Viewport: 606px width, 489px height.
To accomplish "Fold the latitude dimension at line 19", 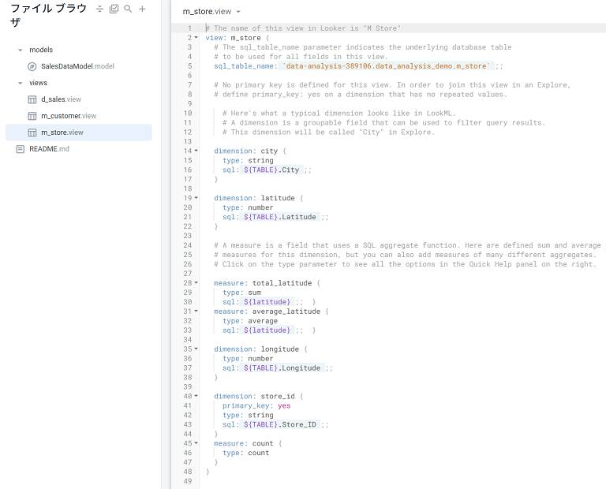I will pos(196,198).
